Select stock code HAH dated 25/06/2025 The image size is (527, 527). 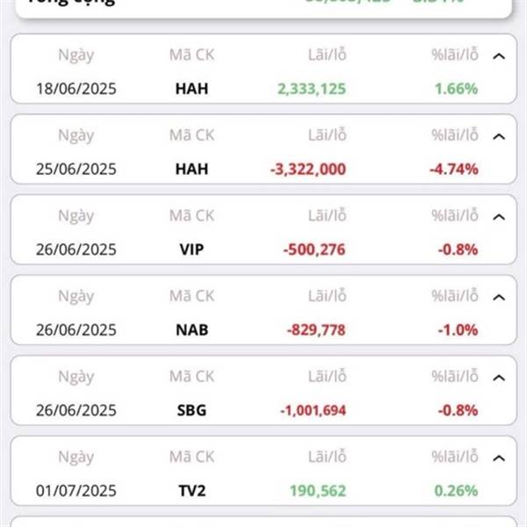[x=191, y=169]
